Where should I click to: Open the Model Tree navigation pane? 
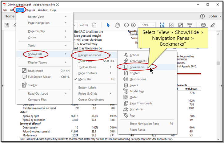[147, 91]
